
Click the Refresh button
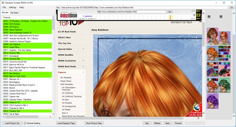[157, 123]
